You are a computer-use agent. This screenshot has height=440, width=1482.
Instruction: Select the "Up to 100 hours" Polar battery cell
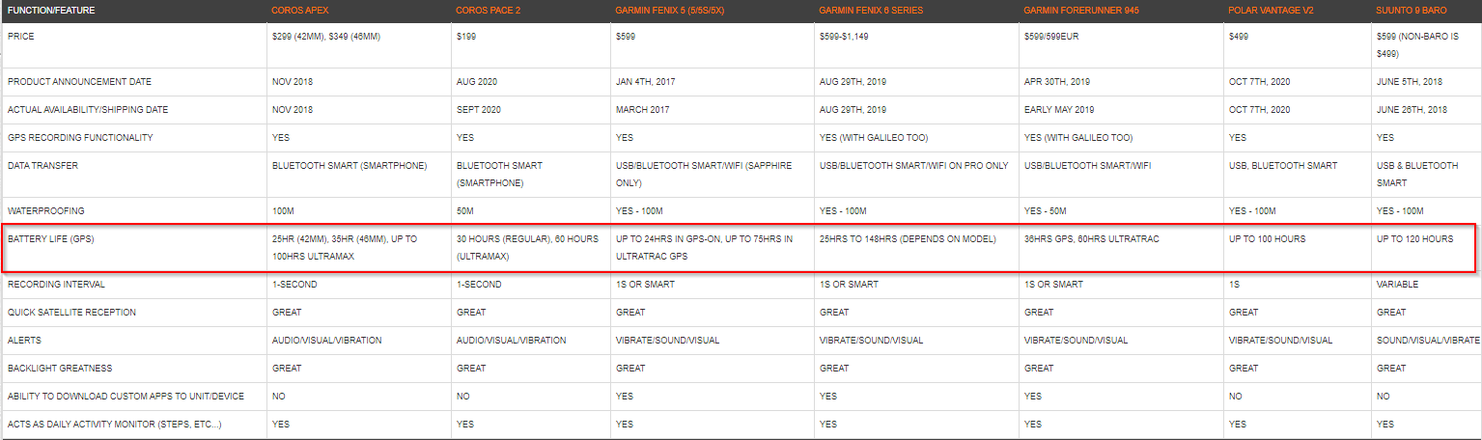pyautogui.click(x=1267, y=239)
